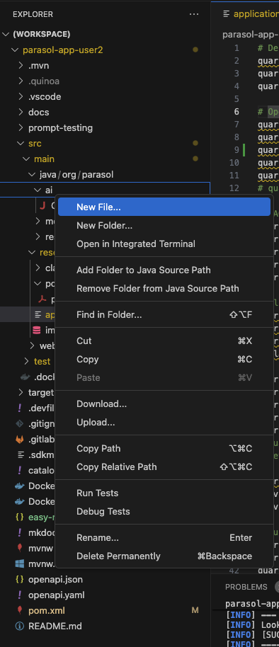Collapse the main folder

coord(27,159)
